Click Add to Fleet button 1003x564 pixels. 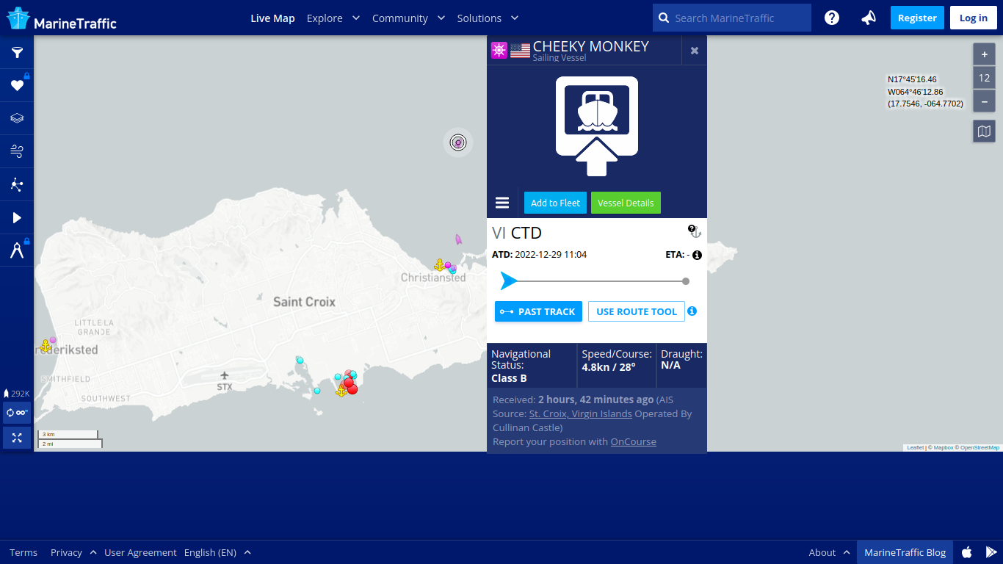[x=555, y=203]
